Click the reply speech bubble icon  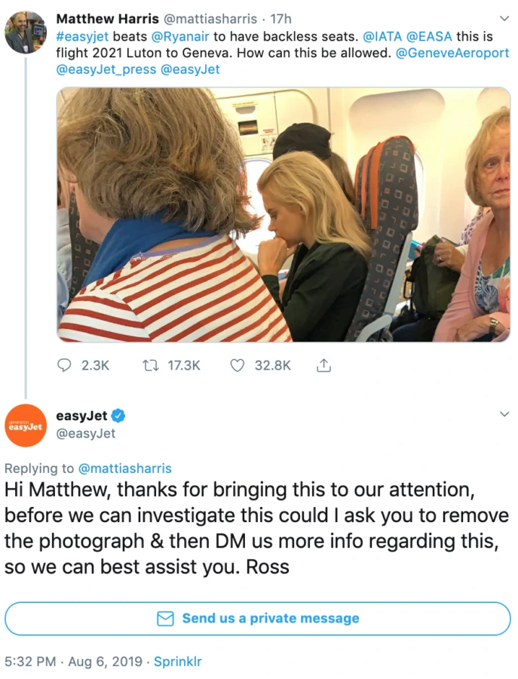[64, 366]
